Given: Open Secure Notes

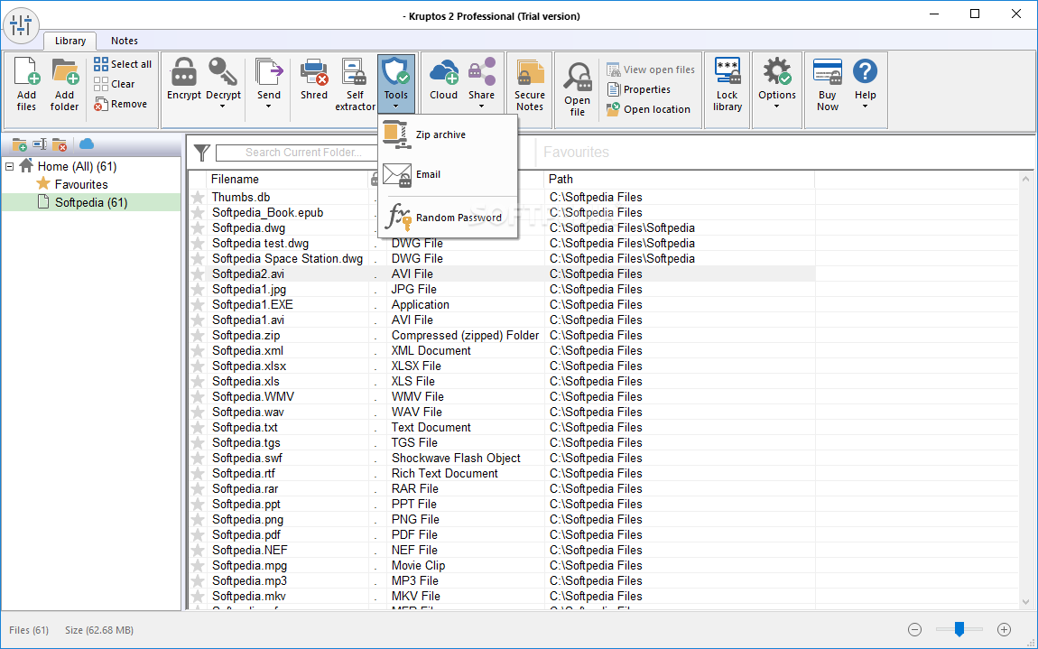Looking at the screenshot, I should [530, 84].
